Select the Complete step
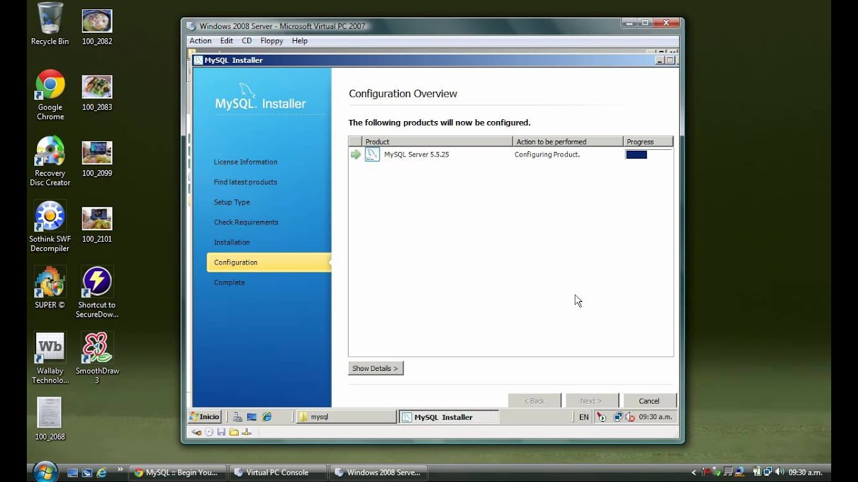Viewport: 858px width, 482px height. click(229, 283)
